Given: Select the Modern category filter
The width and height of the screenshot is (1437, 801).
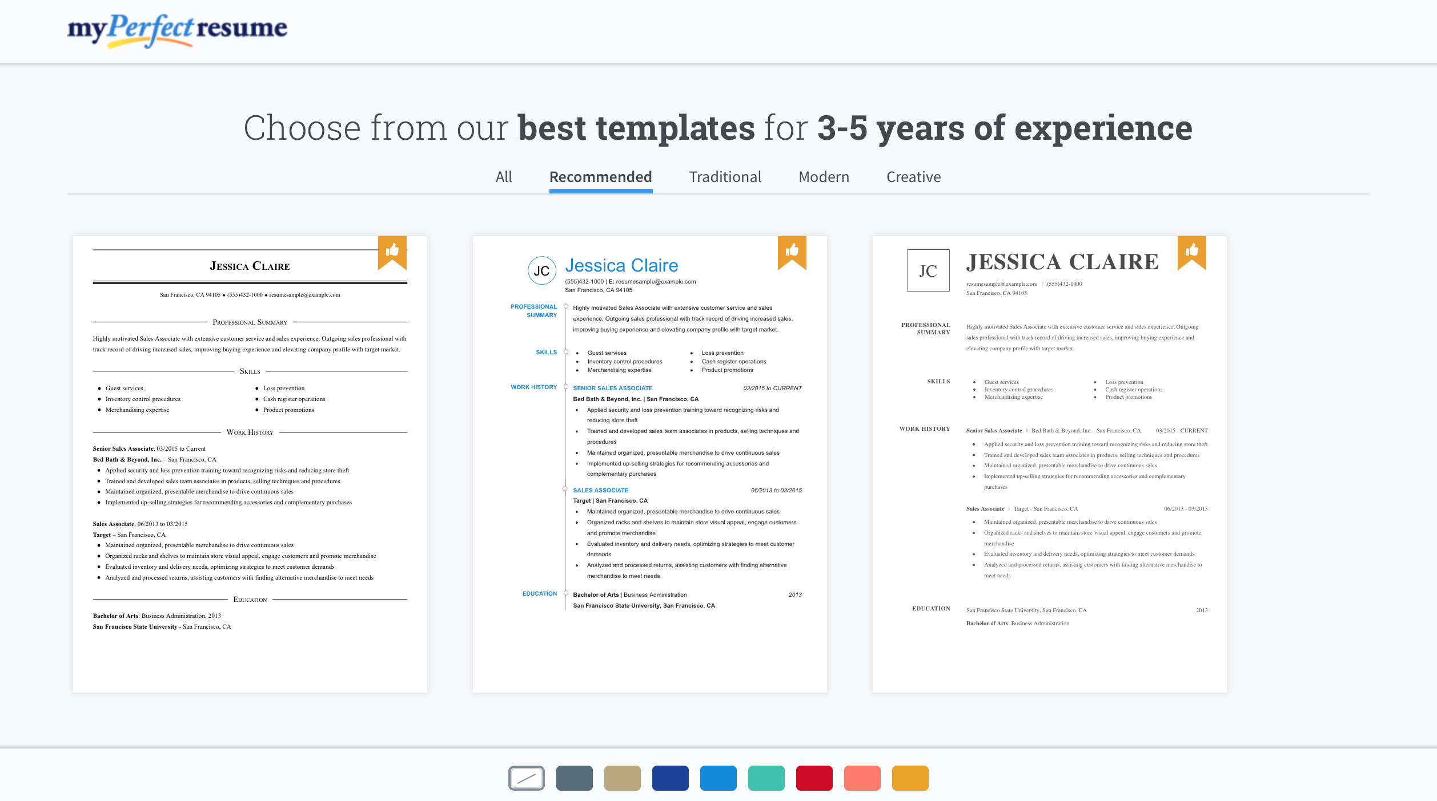Looking at the screenshot, I should coord(823,176).
